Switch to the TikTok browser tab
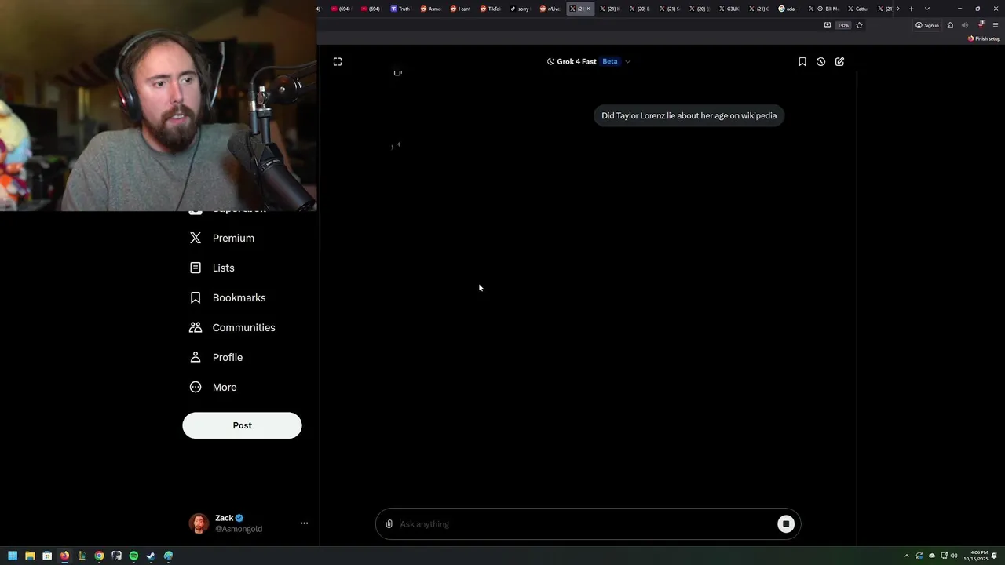This screenshot has height=565, width=1005. point(489,9)
